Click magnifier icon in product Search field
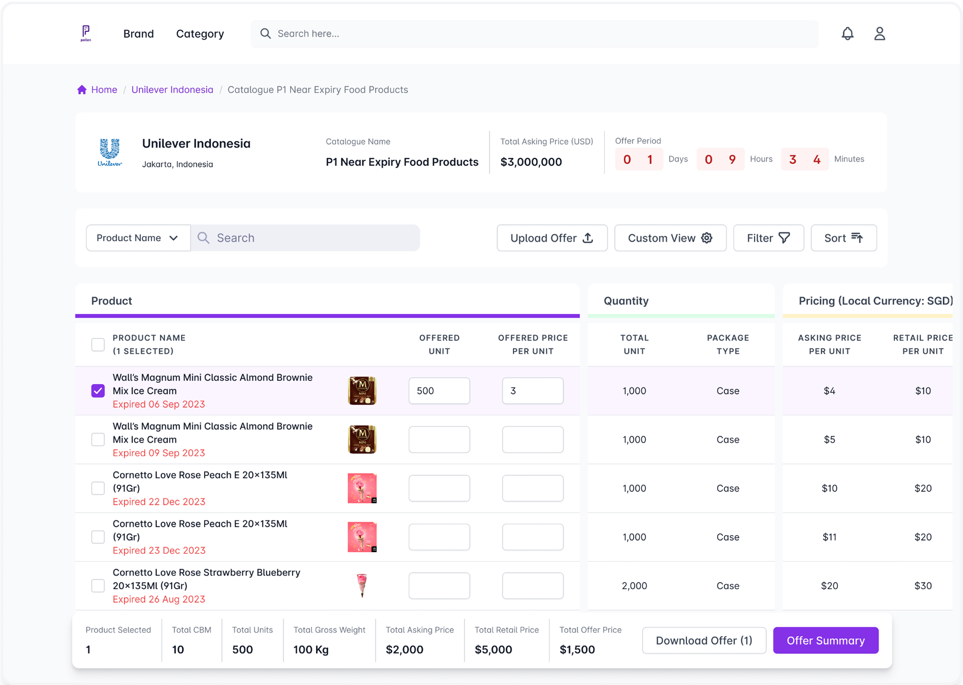Viewport: 963px width, 685px height. [203, 238]
